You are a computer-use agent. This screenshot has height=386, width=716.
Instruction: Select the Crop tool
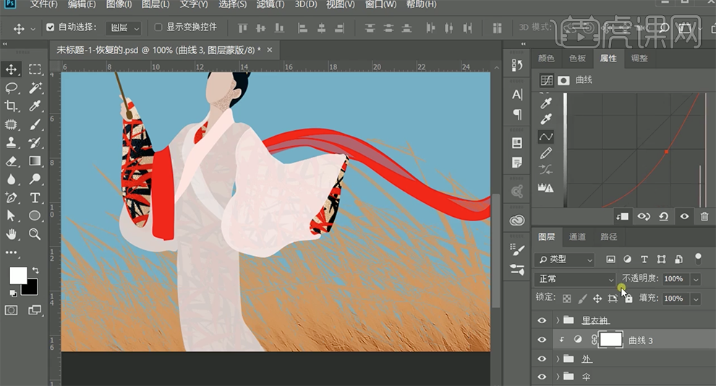coord(12,106)
